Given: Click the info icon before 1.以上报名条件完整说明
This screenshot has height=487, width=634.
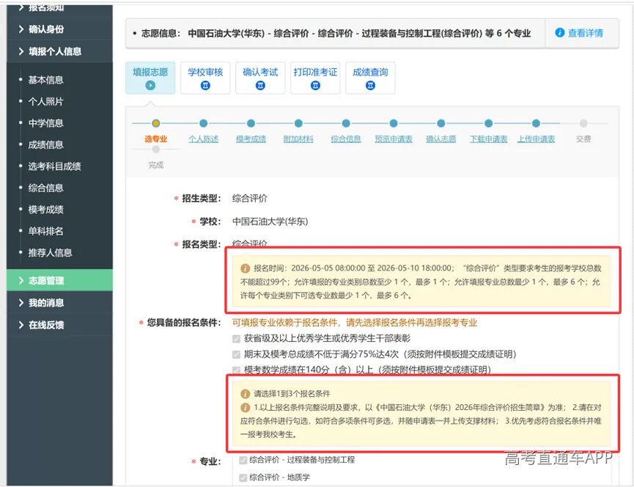Looking at the screenshot, I should 245,407.
